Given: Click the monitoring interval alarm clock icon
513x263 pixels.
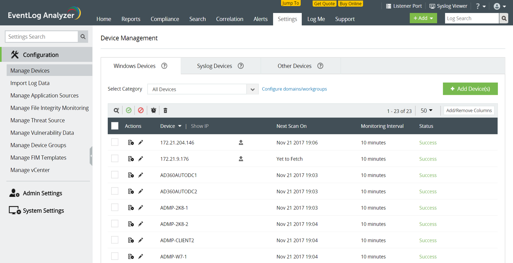Looking at the screenshot, I should coord(153,110).
